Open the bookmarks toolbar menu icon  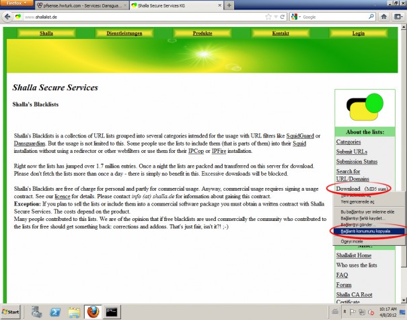point(398,17)
